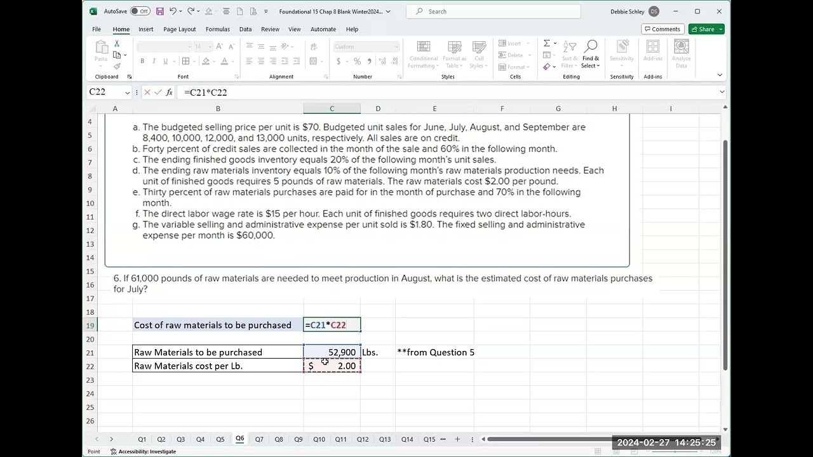The height and width of the screenshot is (457, 813).
Task: Click the Paste clipboard icon
Action: (x=101, y=48)
